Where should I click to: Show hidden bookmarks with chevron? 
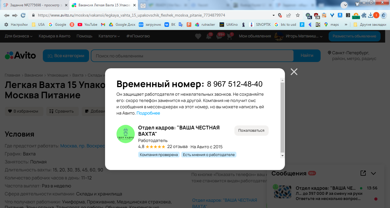click(346, 25)
